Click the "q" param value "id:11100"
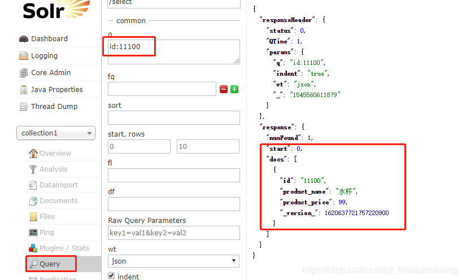Image resolution: width=462 pixels, height=280 pixels. (x=307, y=63)
